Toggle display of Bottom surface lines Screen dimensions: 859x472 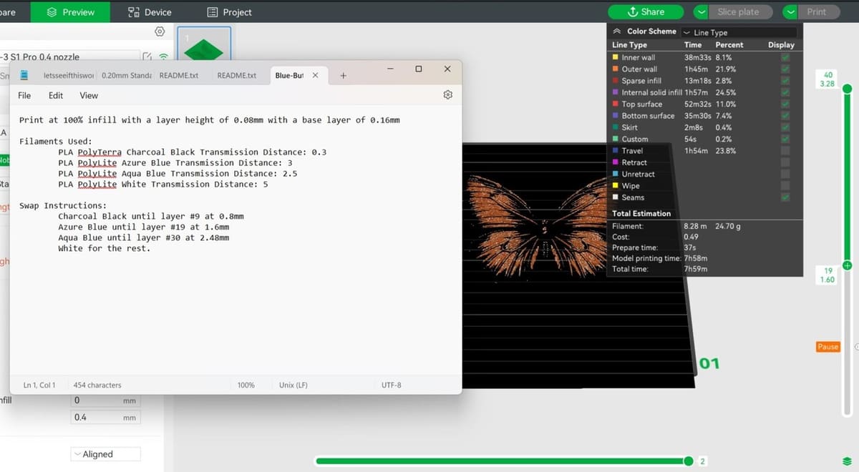[787, 116]
